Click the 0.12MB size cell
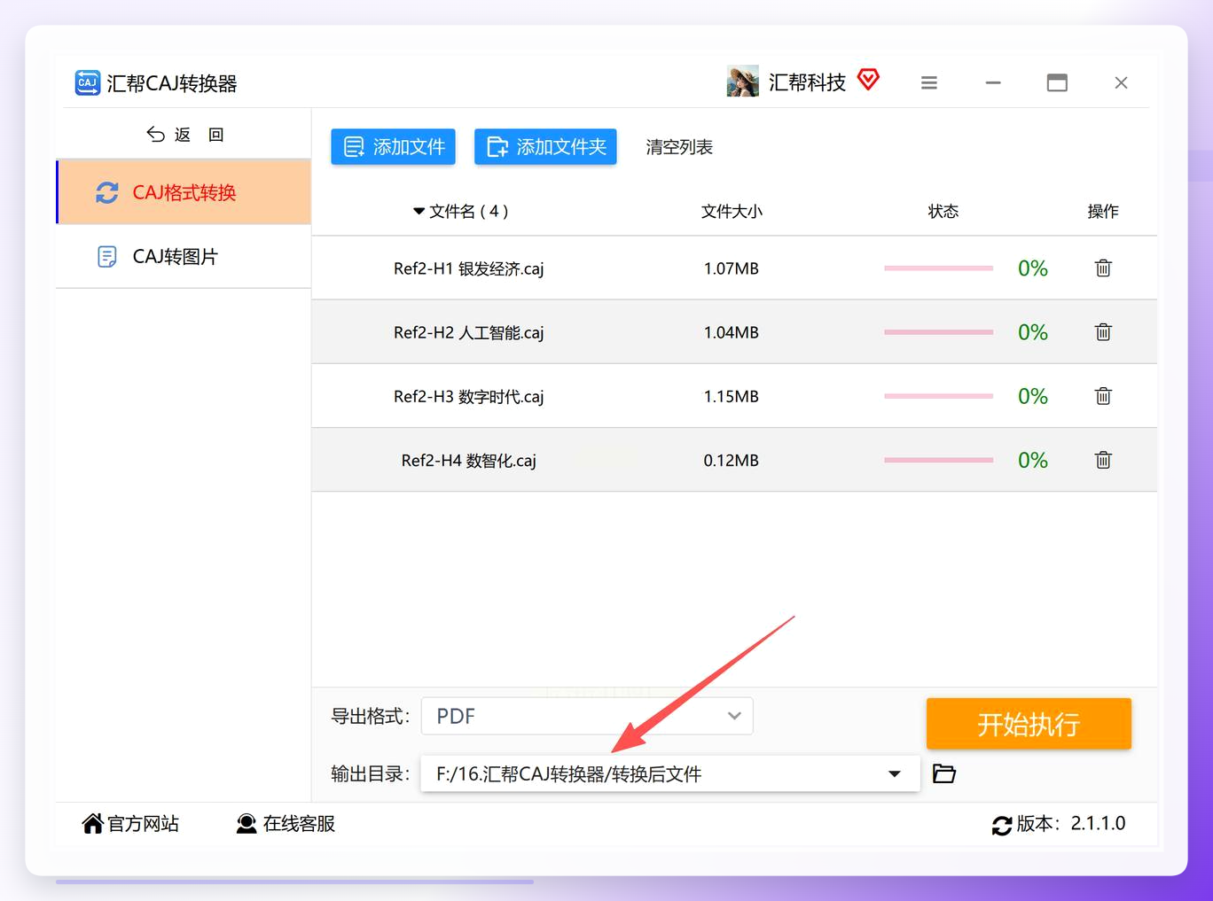The height and width of the screenshot is (901, 1213). click(732, 461)
